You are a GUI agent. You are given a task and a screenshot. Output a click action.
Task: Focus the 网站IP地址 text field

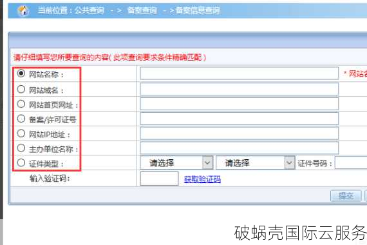click(x=240, y=133)
